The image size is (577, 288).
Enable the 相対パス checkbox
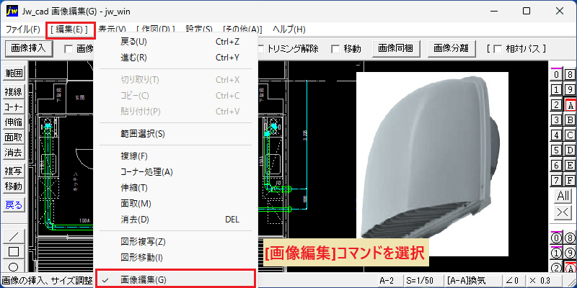tap(498, 48)
